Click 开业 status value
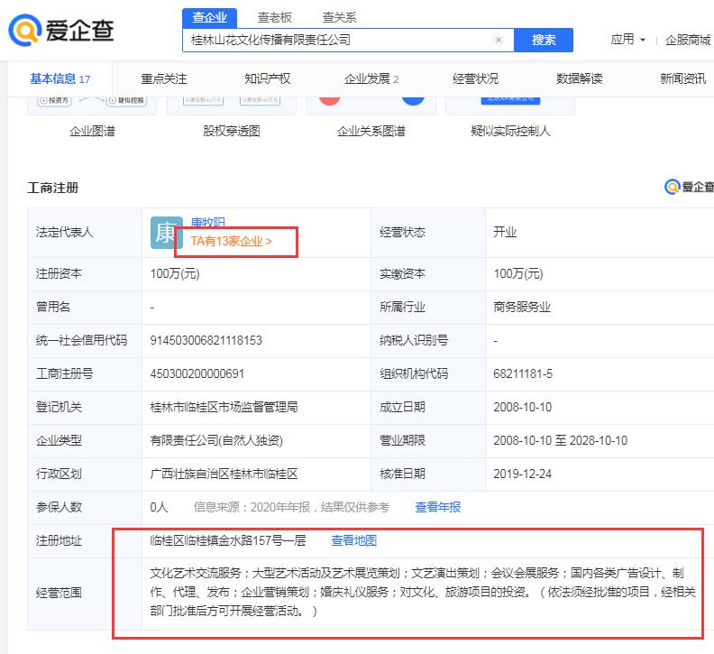This screenshot has width=714, height=654. 505,233
